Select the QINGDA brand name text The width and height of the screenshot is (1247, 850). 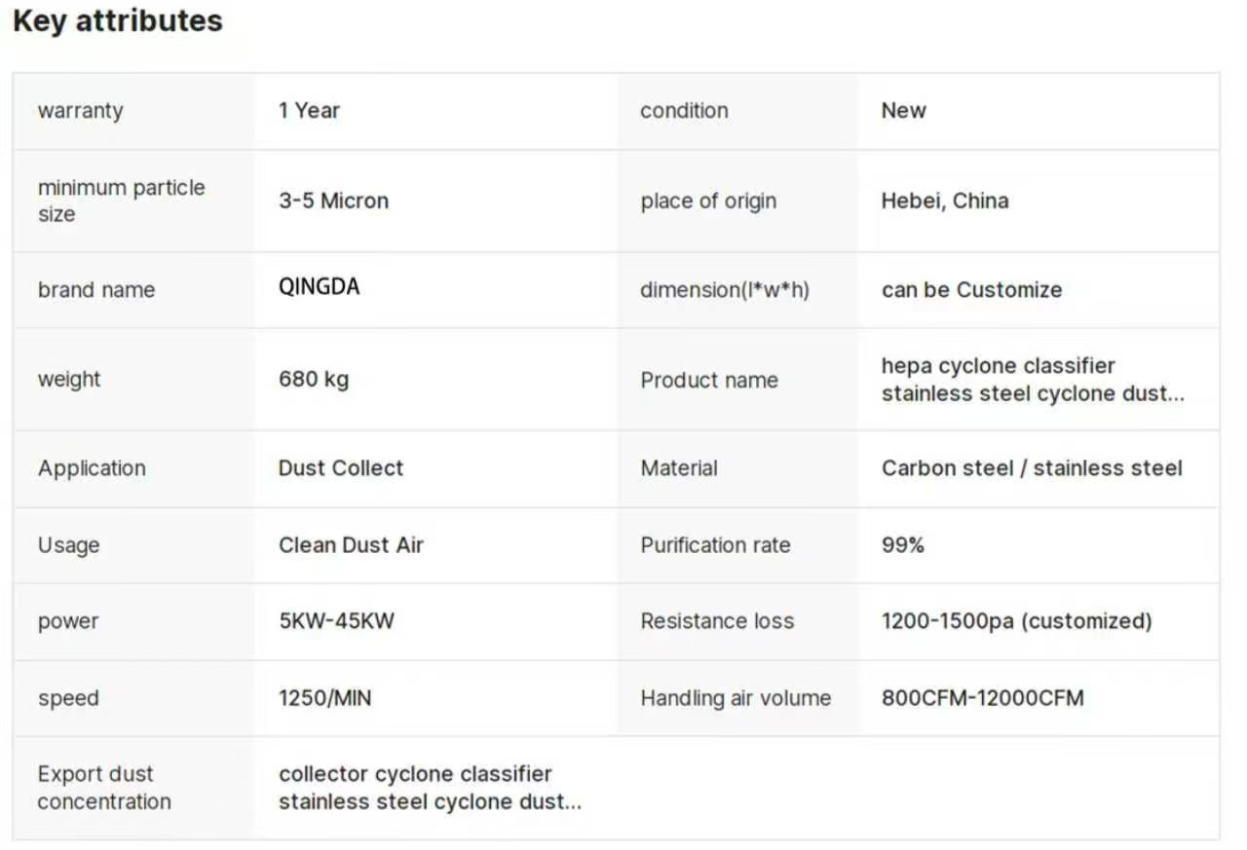[319, 288]
